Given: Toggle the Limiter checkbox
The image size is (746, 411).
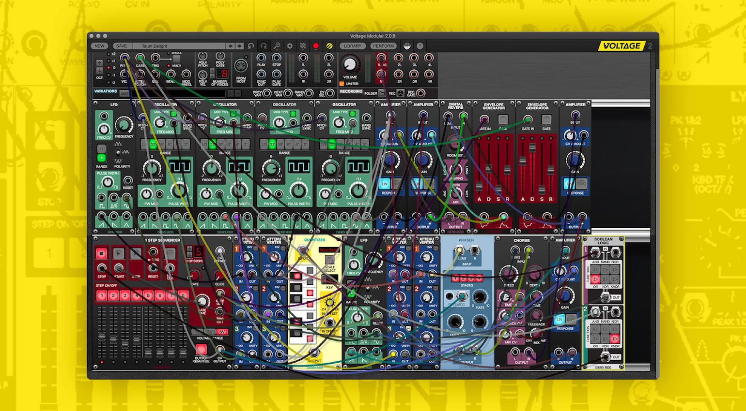Looking at the screenshot, I should tap(342, 84).
